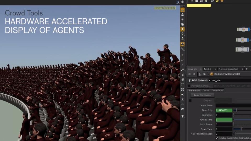
Task: Click the Offset Time input field
Action: [x=224, y=120]
